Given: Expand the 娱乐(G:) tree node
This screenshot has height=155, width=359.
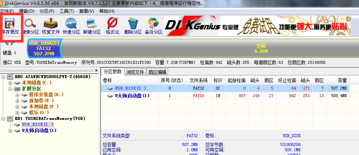Looking at the screenshot, I should [17, 112].
